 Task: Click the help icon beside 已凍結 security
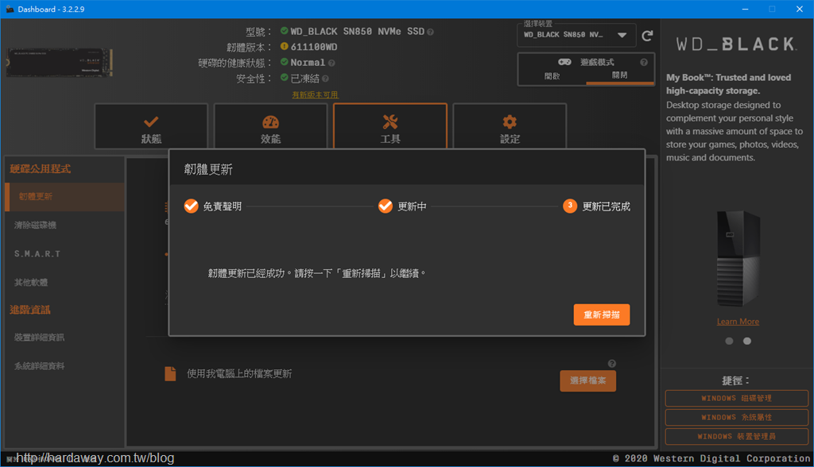[325, 79]
